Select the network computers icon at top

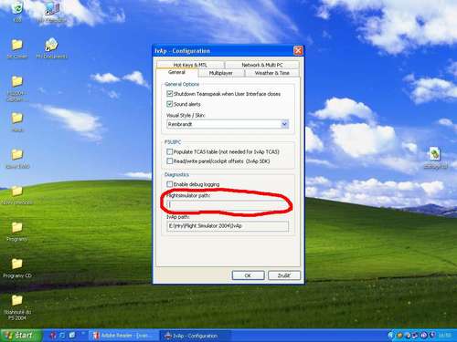tap(51, 12)
